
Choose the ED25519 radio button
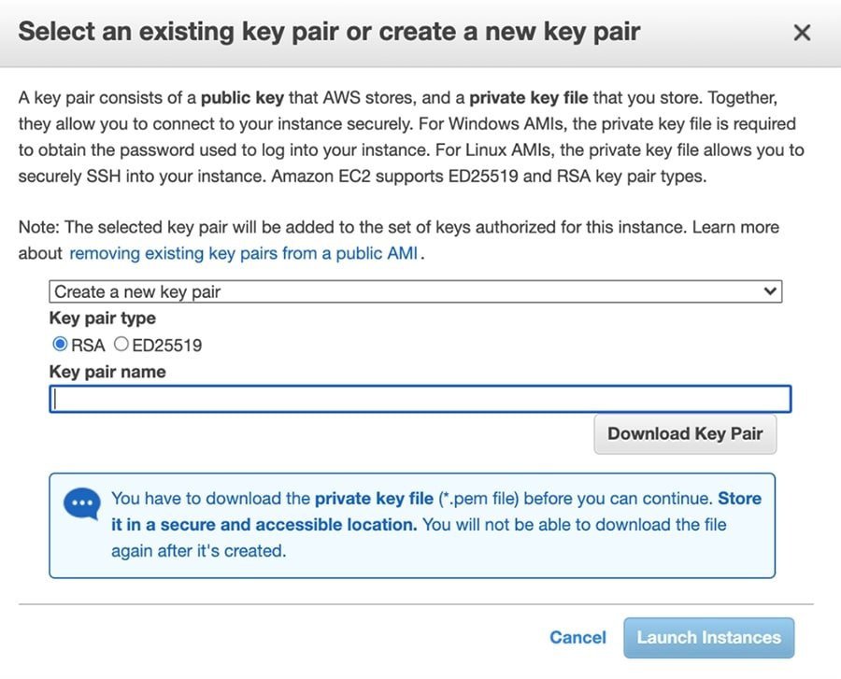[121, 345]
